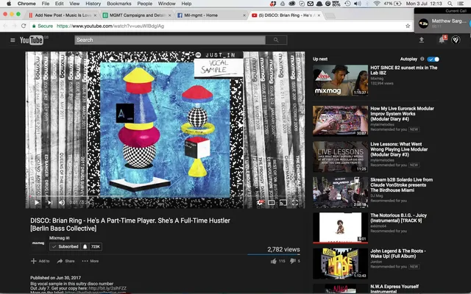
Task: Open the John Legend Wake Up thumbnail
Action: 340,263
